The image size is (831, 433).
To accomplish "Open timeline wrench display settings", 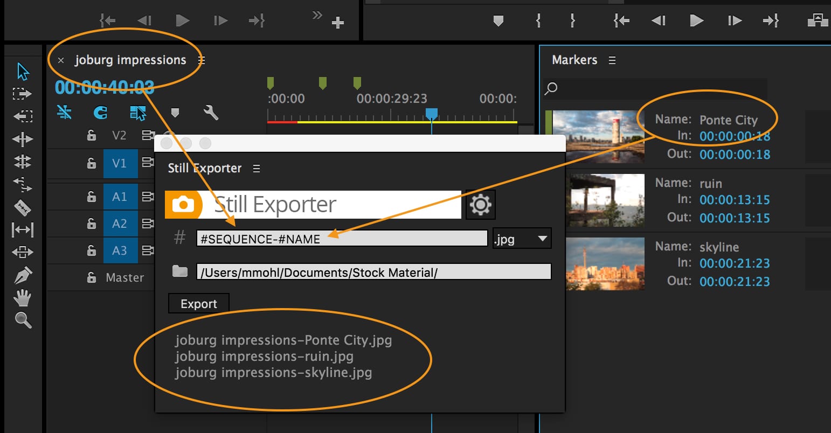I will 211,112.
